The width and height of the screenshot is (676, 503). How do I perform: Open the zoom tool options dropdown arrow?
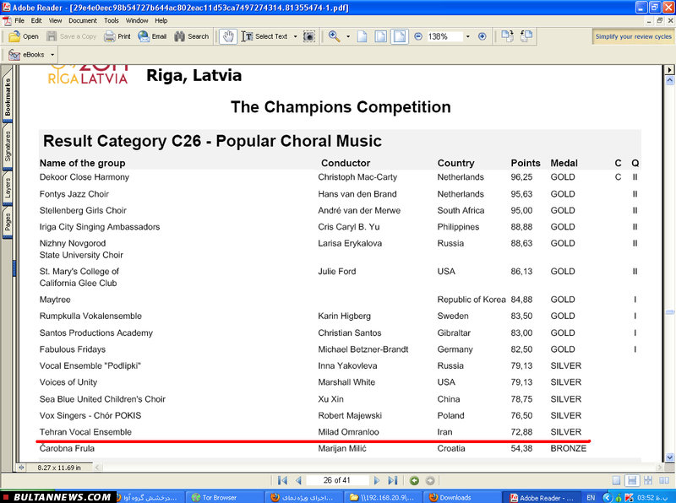(x=348, y=36)
